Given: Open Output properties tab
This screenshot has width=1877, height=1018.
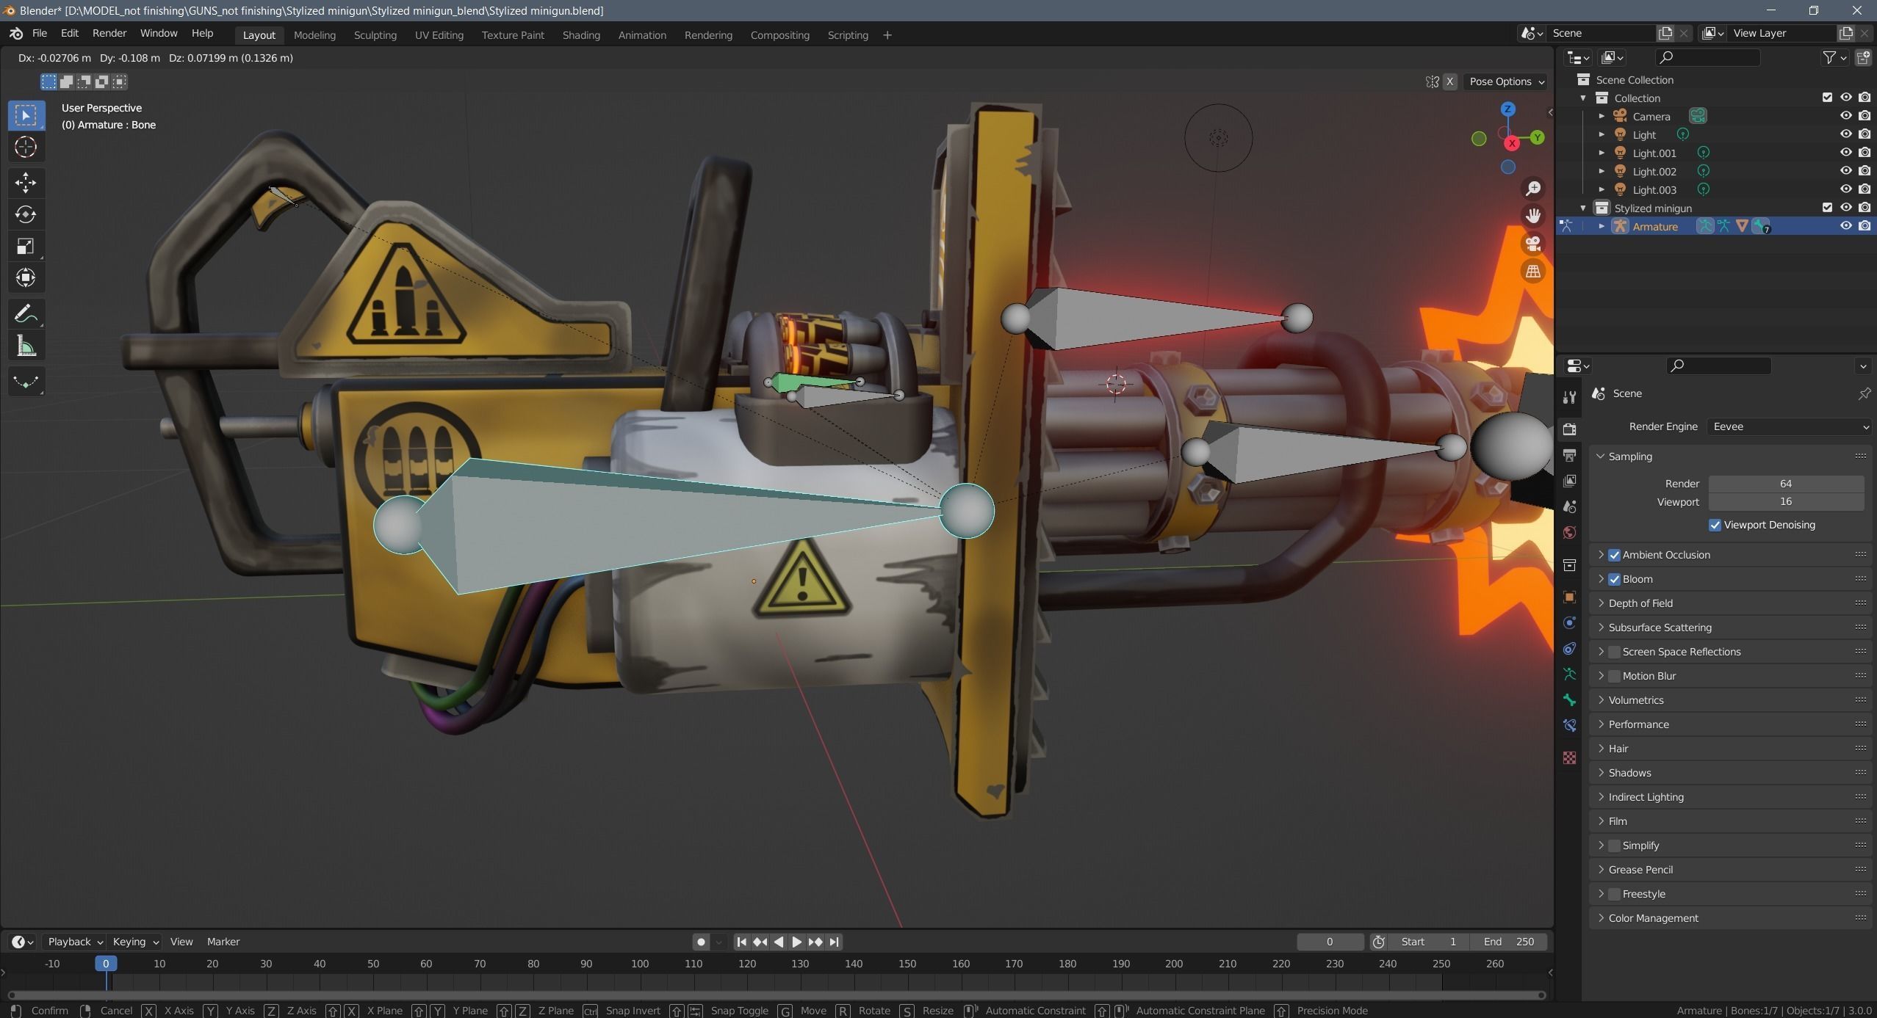Looking at the screenshot, I should [1569, 456].
